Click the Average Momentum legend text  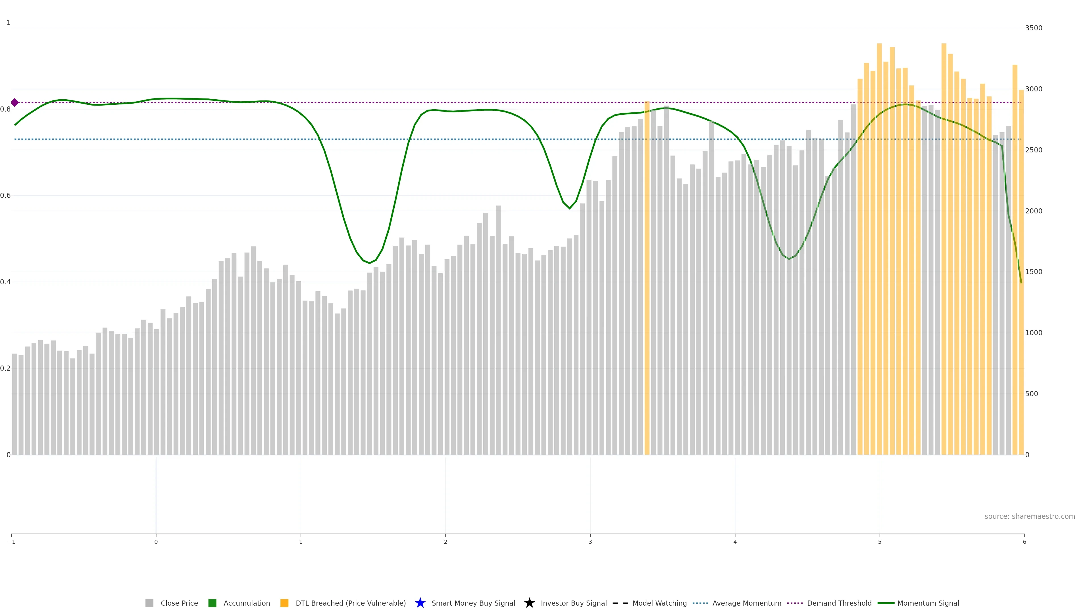pyautogui.click(x=747, y=603)
